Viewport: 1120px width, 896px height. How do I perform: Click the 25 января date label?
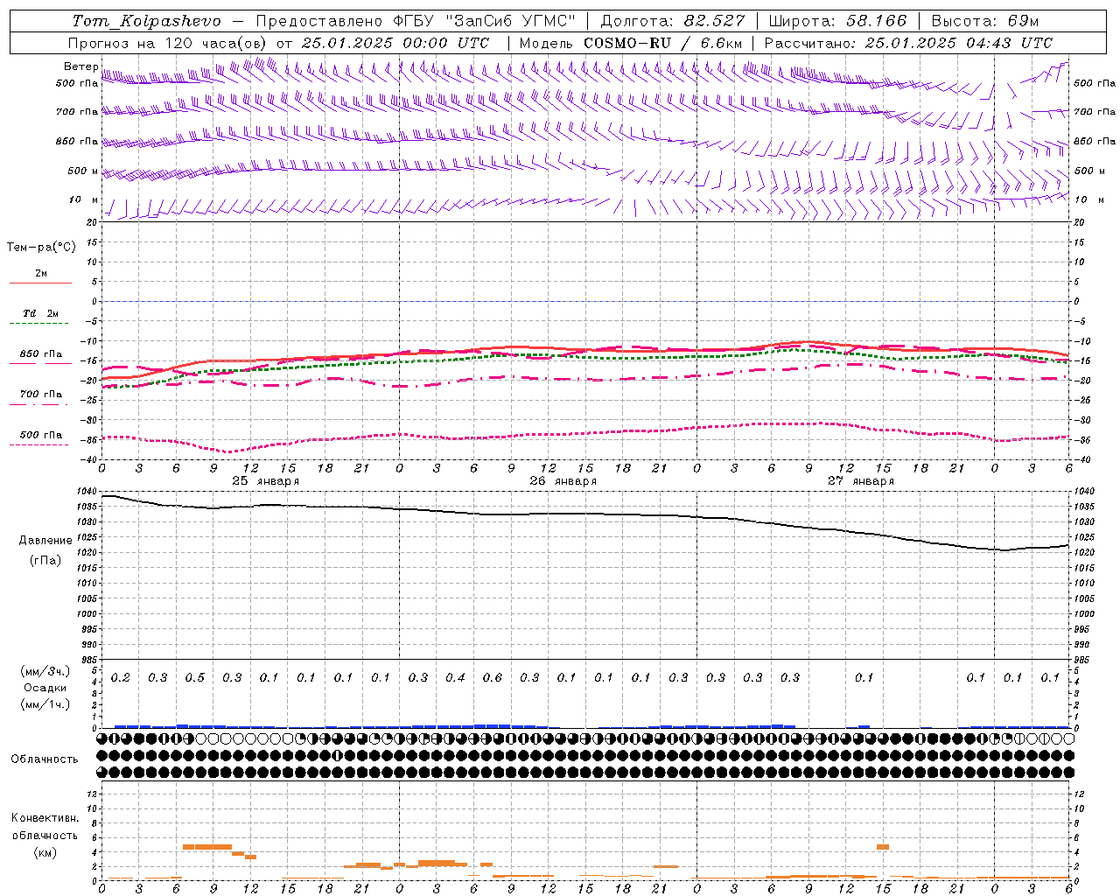tap(265, 481)
